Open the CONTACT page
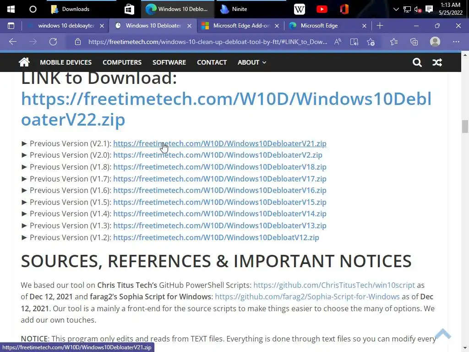The height and width of the screenshot is (352, 469). click(212, 62)
